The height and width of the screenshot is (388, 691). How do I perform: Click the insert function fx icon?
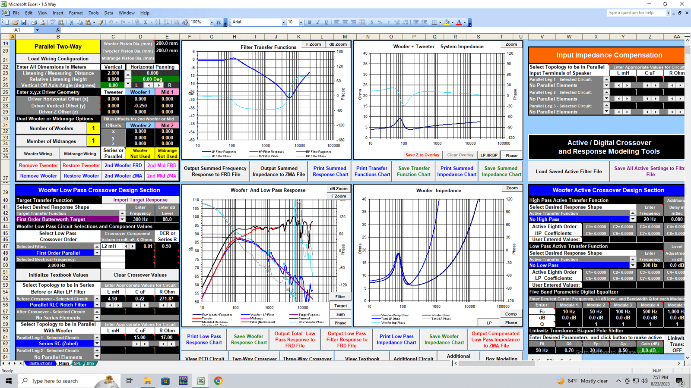click(x=58, y=30)
